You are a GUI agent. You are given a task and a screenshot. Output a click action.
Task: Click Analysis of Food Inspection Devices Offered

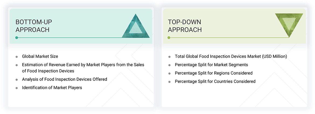tap(65, 79)
